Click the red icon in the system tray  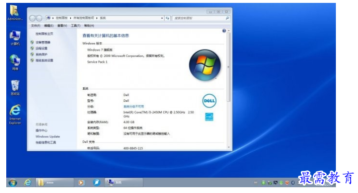(287, 182)
